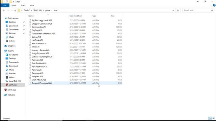Click the Videos icon under This PC
The image size is (216, 121).
pos(7,77)
